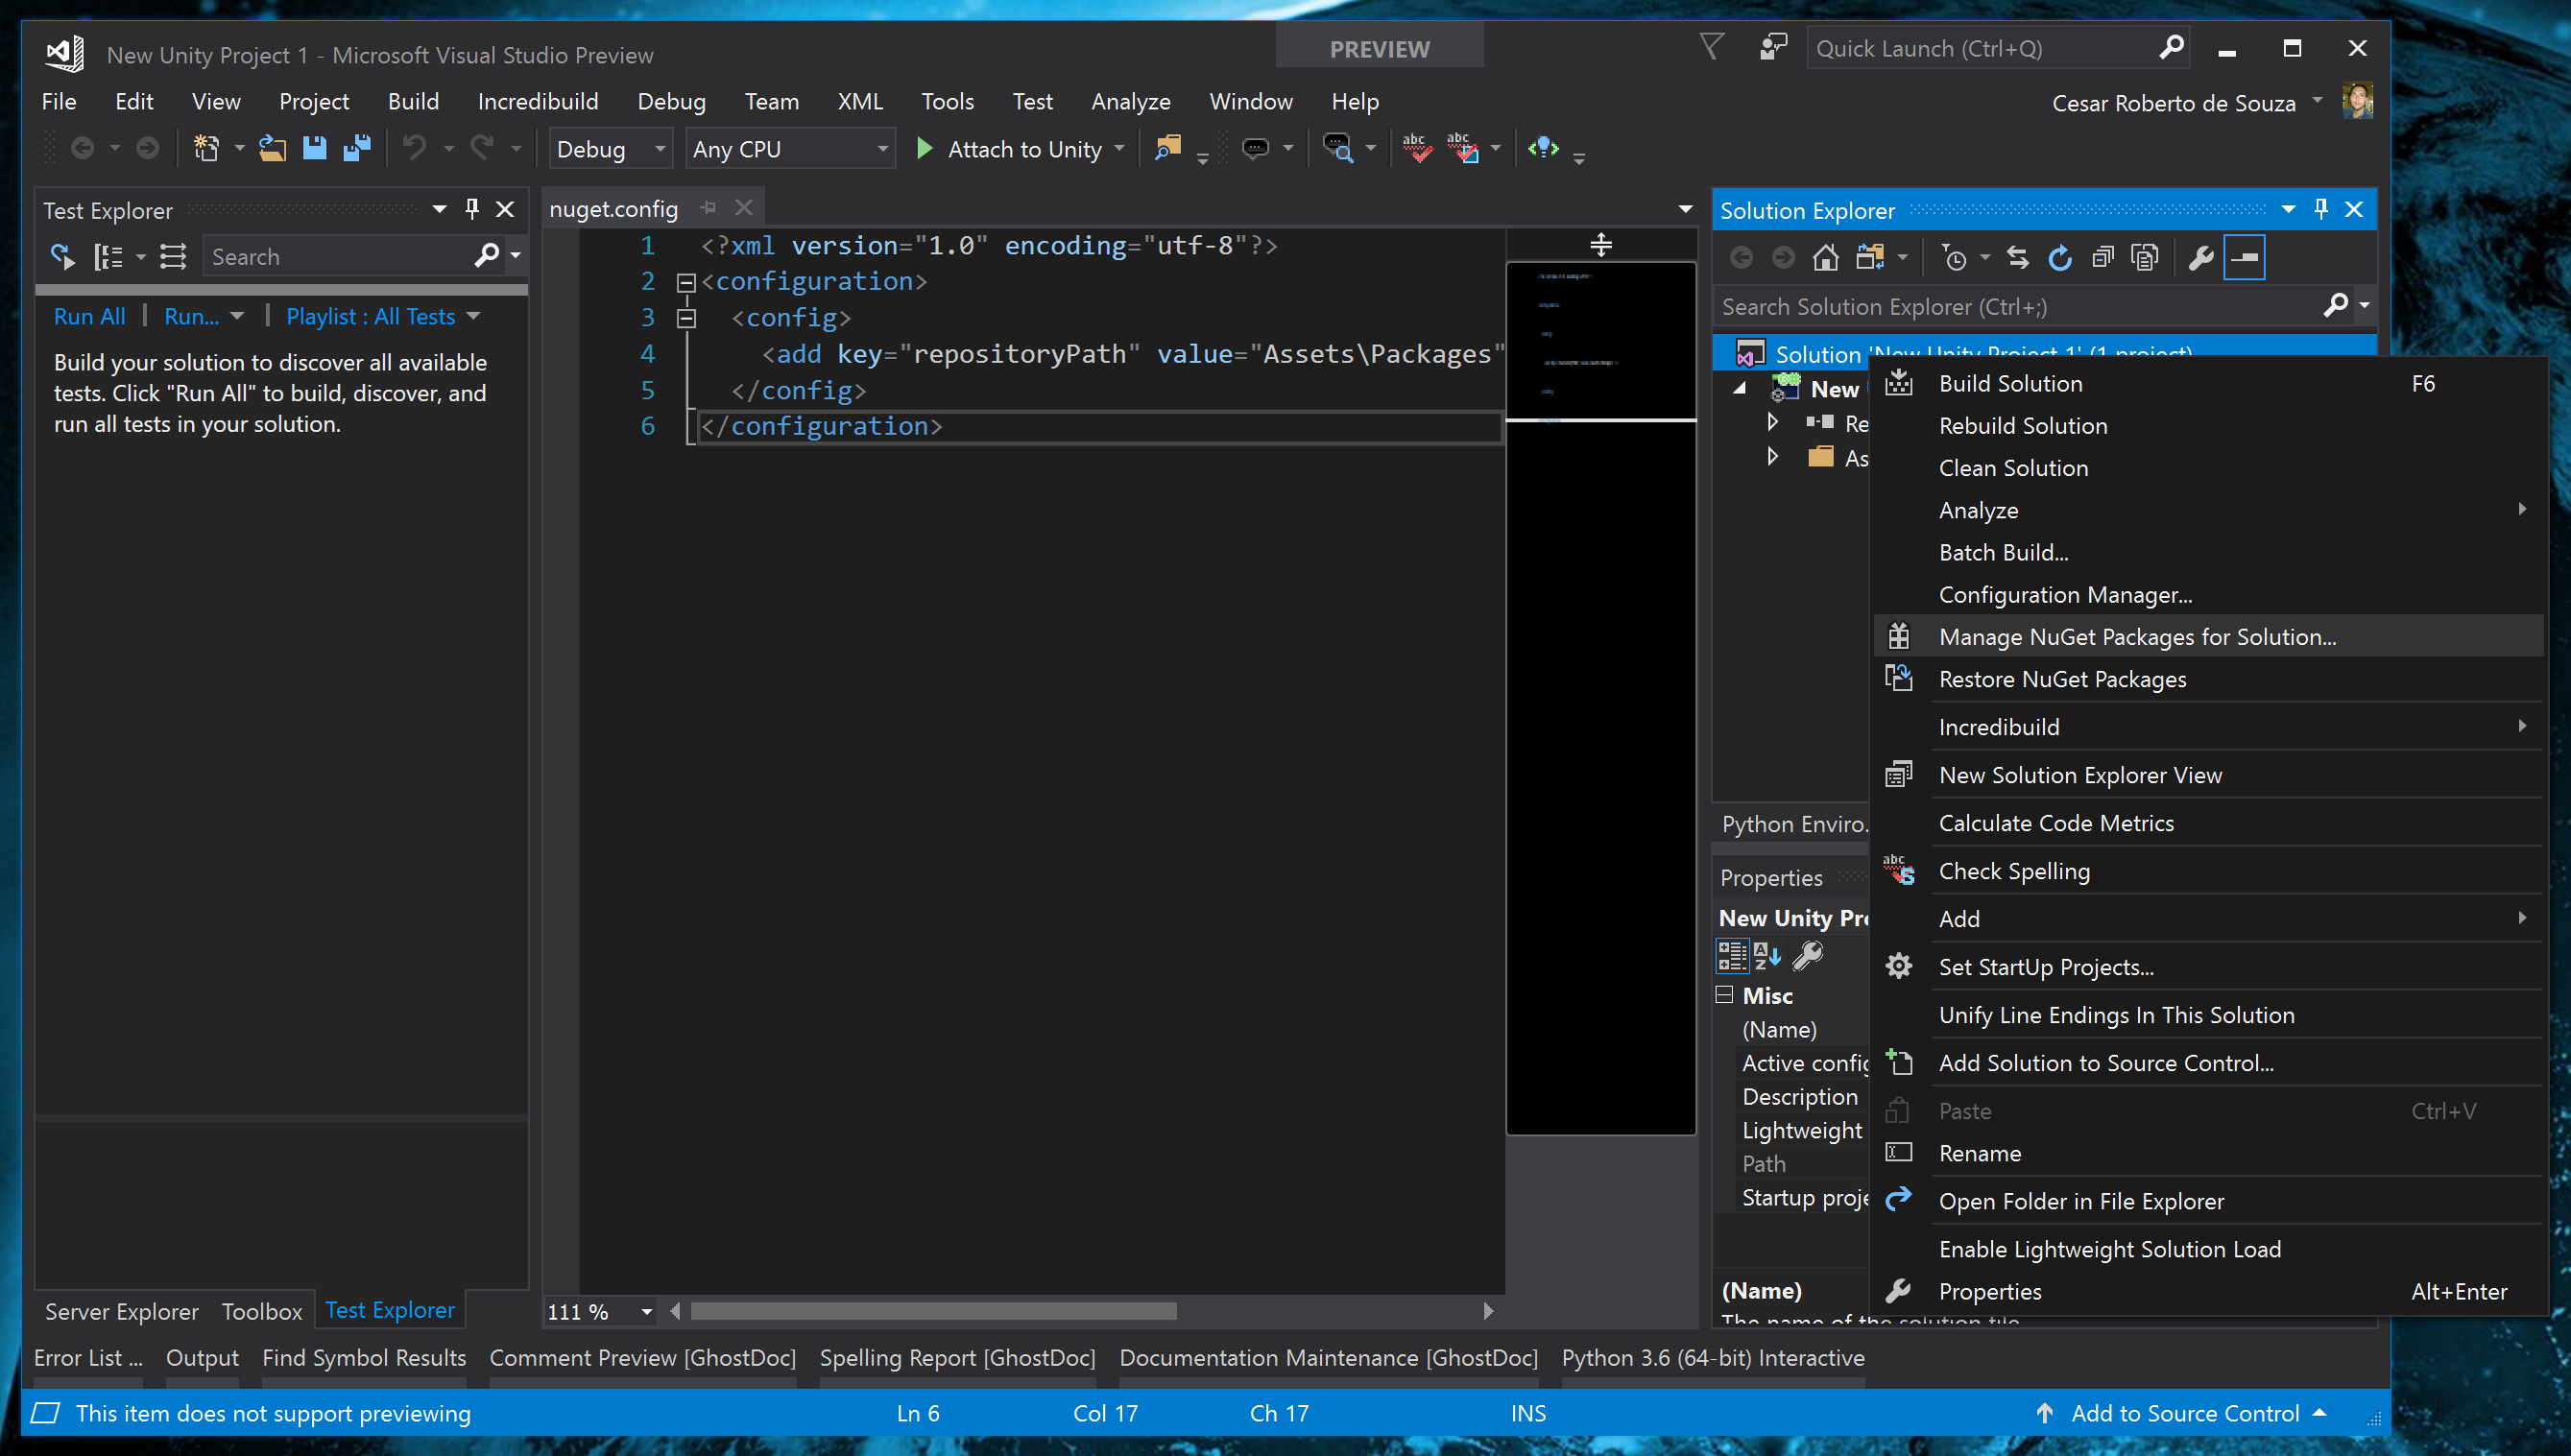Click the Find in Files folder icon
The width and height of the screenshot is (2571, 1456).
coord(1167,149)
